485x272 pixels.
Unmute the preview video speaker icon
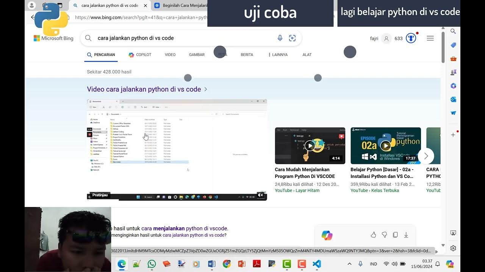(261, 195)
